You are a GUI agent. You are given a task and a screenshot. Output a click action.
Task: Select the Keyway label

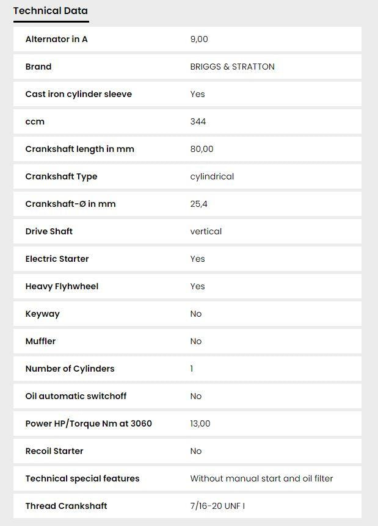point(42,314)
